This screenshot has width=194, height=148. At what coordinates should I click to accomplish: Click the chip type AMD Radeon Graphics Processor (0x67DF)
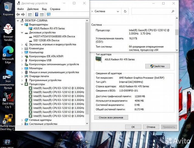pos(142,78)
